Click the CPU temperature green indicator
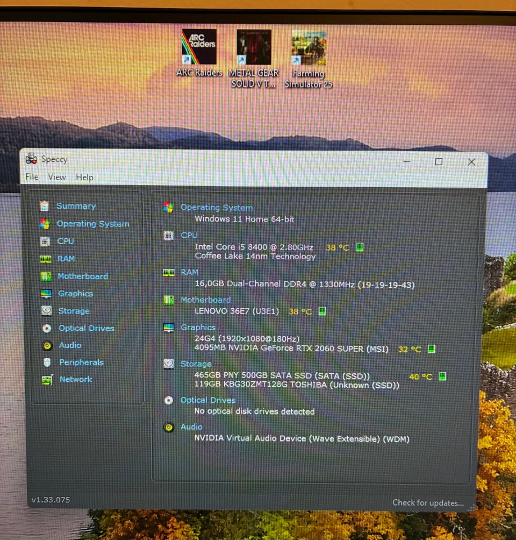This screenshot has width=516, height=540. (x=360, y=247)
